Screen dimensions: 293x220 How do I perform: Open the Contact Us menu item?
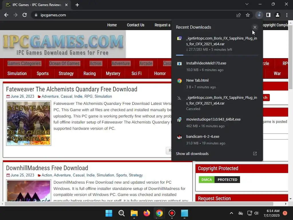[x=136, y=25]
